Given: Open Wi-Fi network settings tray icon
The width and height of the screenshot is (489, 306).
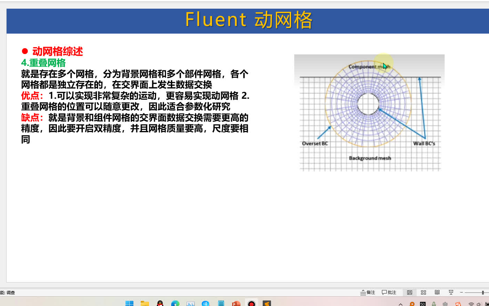Looking at the screenshot, I should (x=471, y=304).
